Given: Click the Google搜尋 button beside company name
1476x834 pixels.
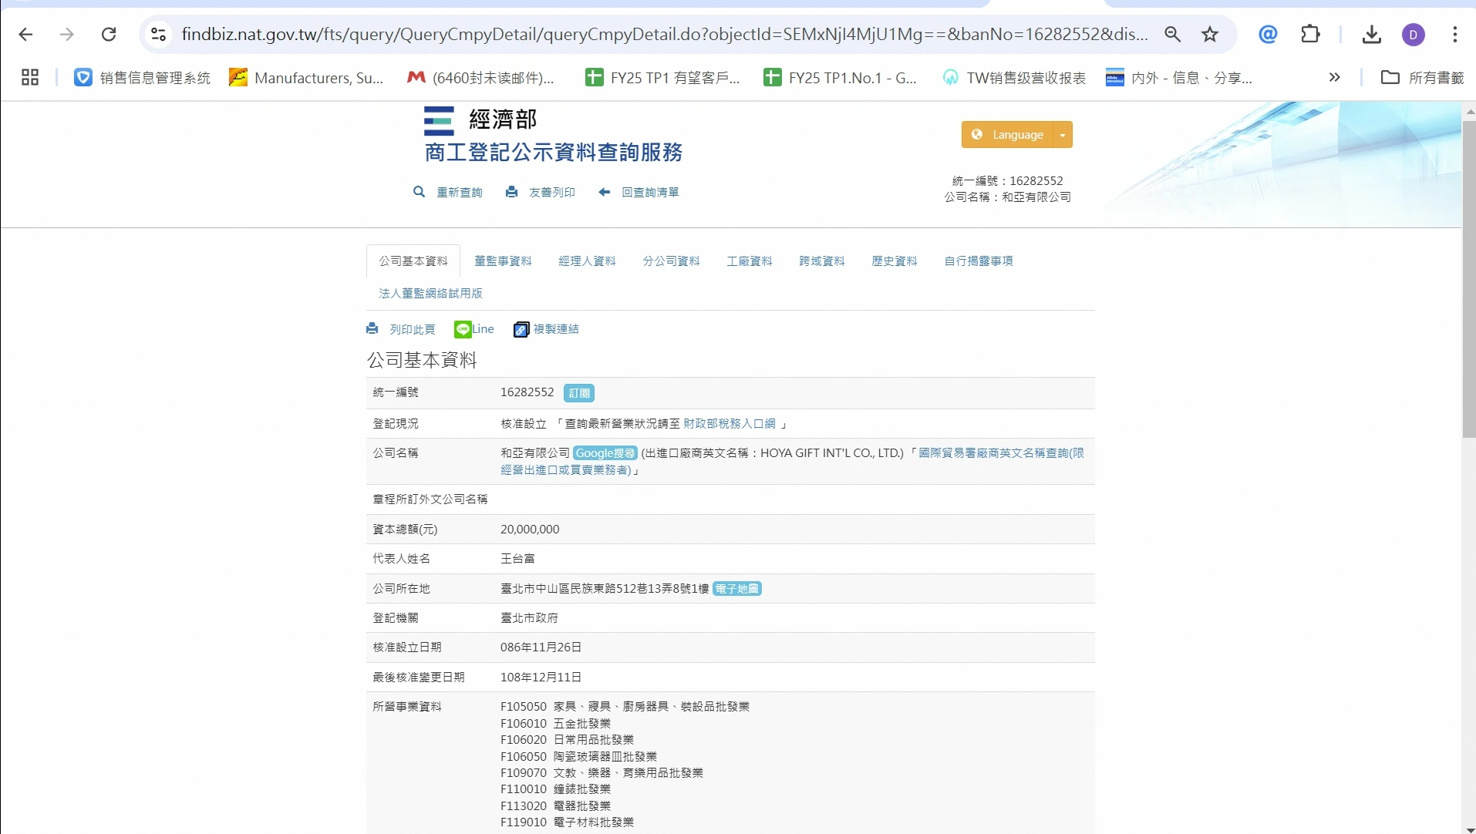Looking at the screenshot, I should (x=605, y=453).
